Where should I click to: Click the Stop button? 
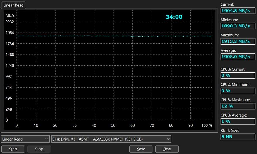pyautogui.click(x=39, y=149)
